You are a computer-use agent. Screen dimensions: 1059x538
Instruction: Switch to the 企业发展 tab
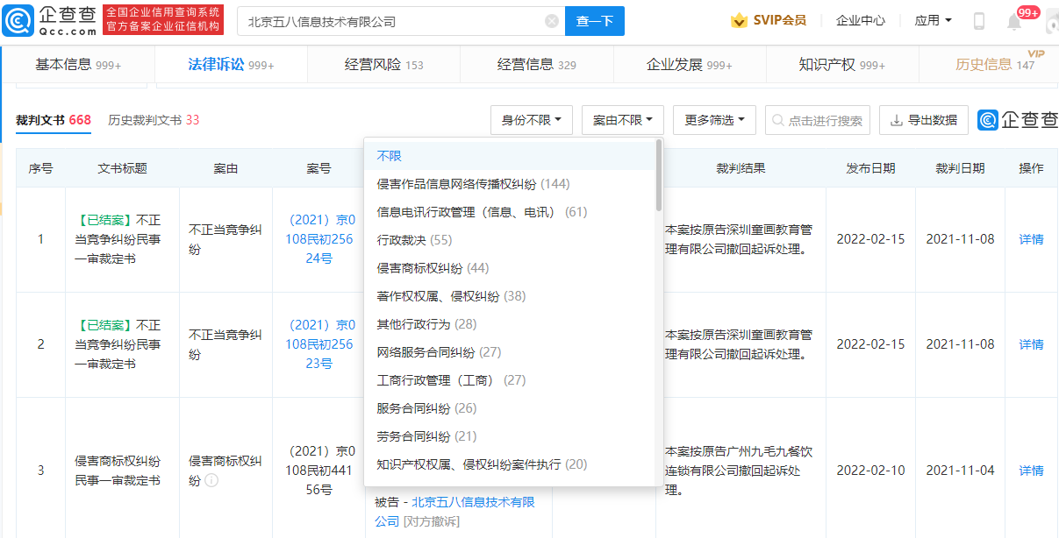click(689, 65)
